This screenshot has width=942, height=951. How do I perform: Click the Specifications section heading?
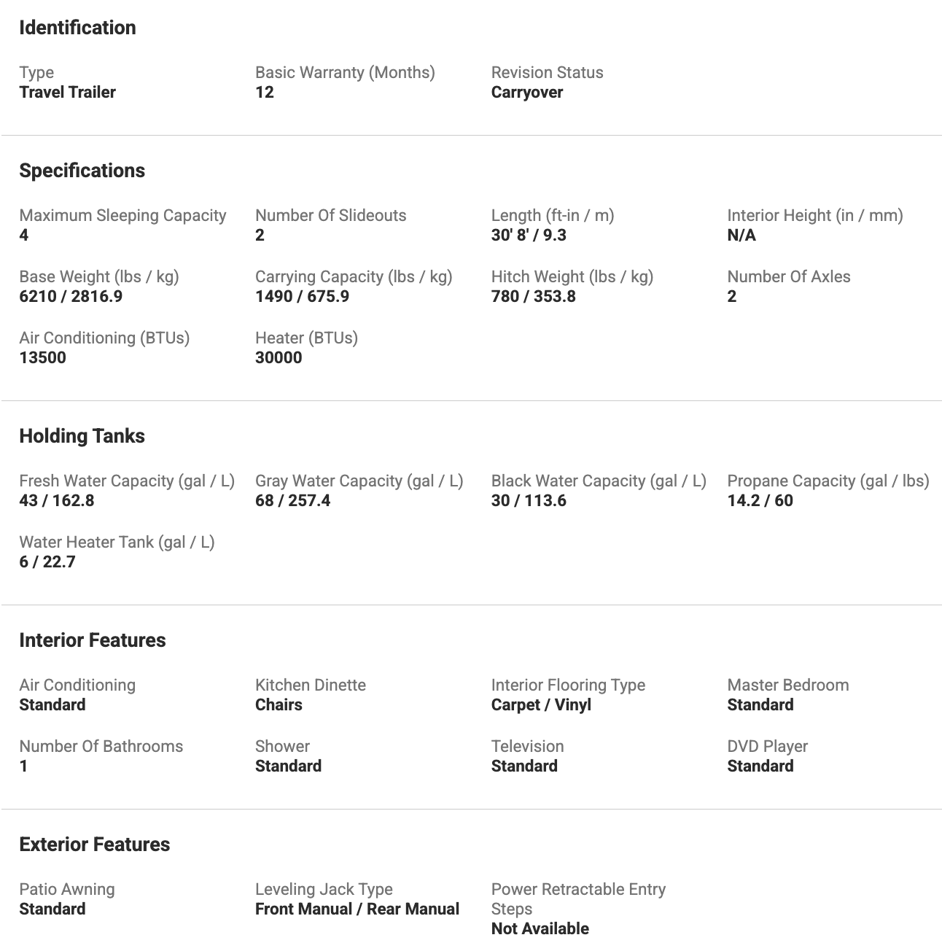tap(82, 171)
